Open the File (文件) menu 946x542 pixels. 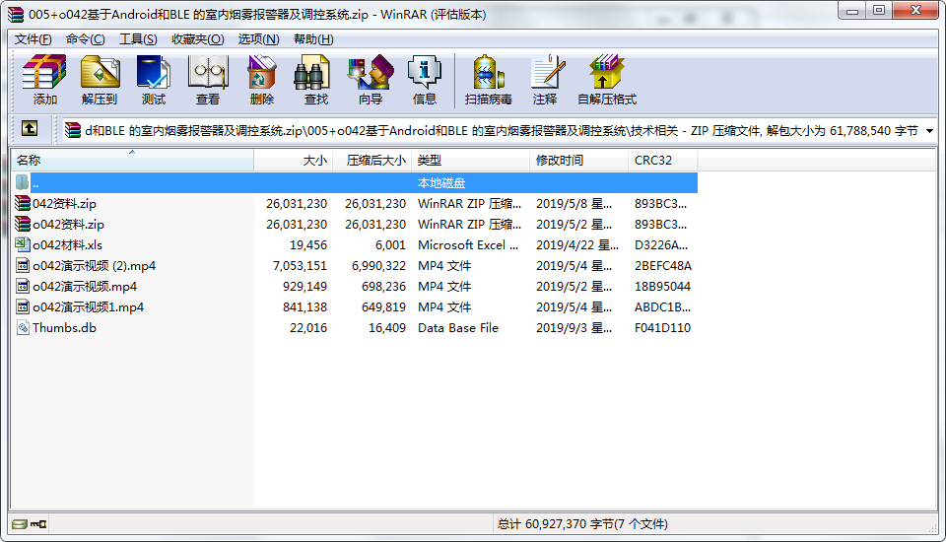pyautogui.click(x=34, y=39)
